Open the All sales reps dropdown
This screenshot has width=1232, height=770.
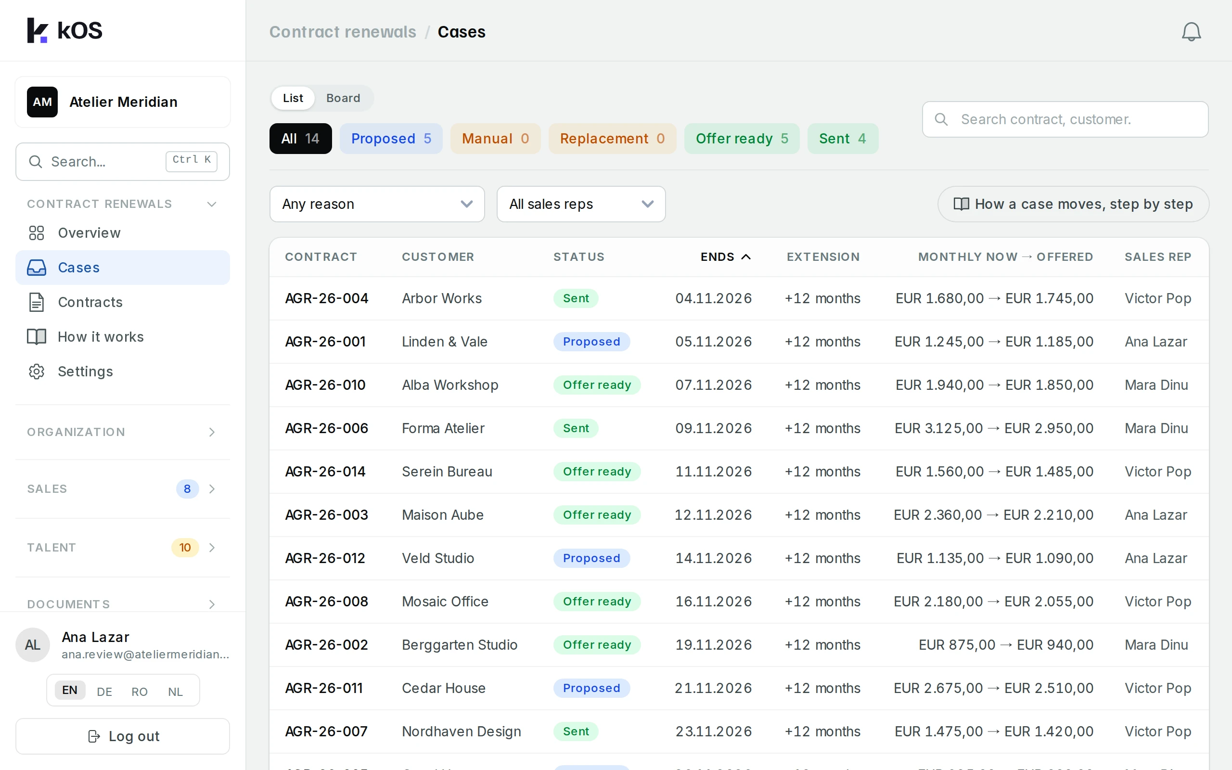click(x=581, y=204)
